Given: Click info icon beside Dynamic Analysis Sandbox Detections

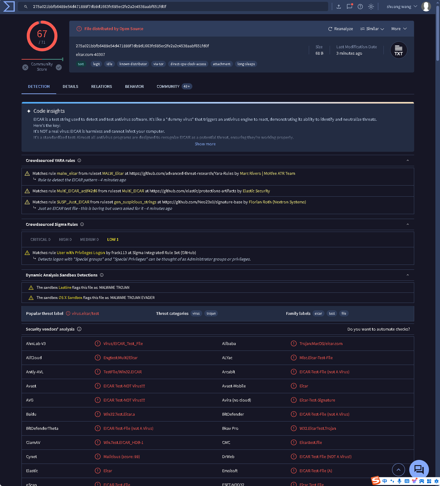Looking at the screenshot, I should tap(101, 275).
